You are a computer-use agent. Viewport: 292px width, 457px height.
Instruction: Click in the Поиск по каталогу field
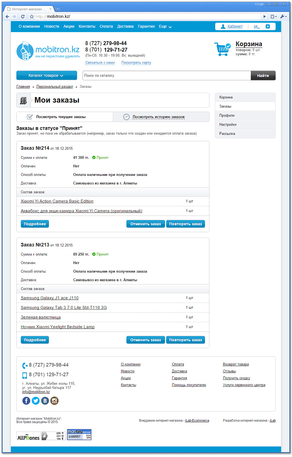click(167, 76)
